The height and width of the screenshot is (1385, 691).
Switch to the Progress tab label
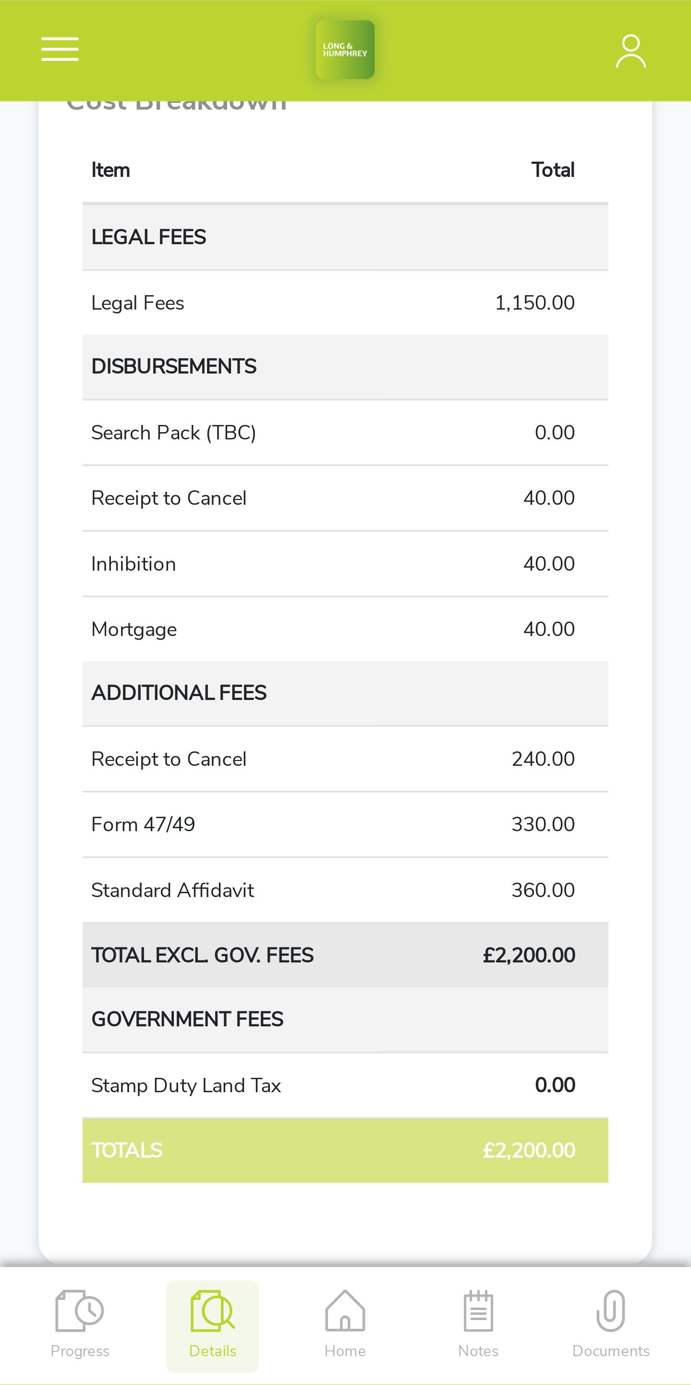(x=79, y=1351)
